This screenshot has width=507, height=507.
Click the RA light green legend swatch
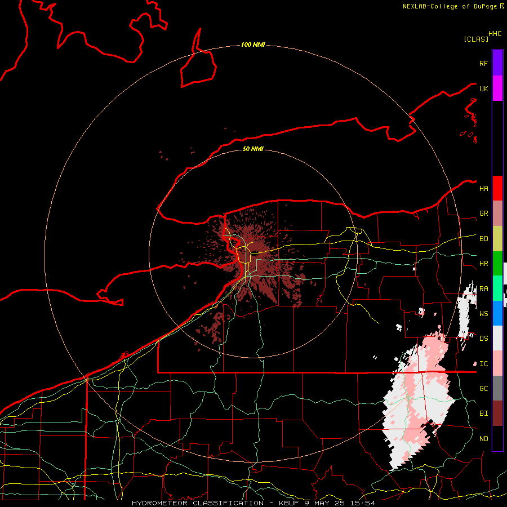497,288
